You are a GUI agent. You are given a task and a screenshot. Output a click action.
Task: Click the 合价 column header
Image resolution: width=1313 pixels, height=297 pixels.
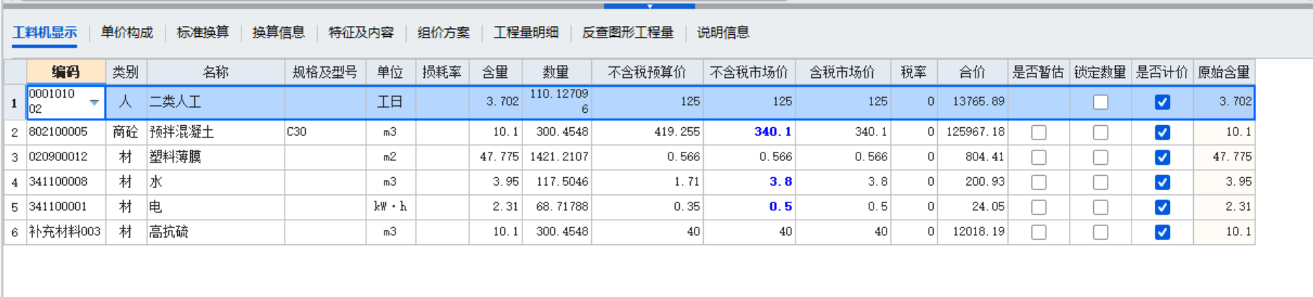(973, 72)
